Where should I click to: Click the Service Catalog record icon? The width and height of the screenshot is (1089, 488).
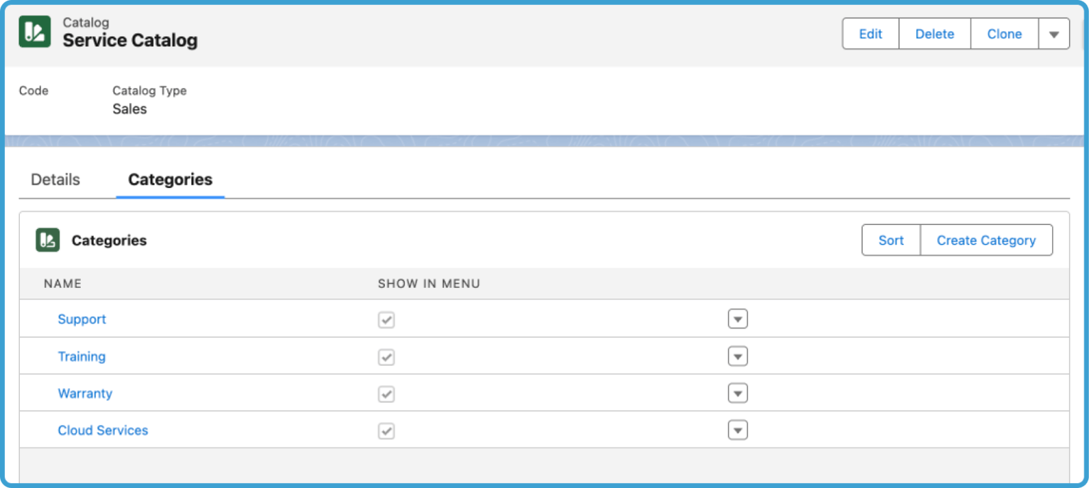point(34,31)
